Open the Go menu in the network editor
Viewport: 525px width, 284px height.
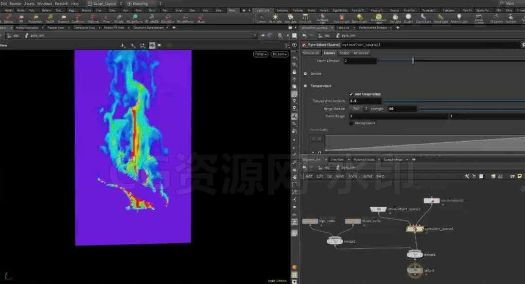coord(330,176)
